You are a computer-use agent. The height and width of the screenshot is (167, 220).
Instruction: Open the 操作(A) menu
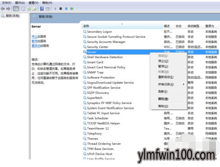pyautogui.click(x=20, y=3)
